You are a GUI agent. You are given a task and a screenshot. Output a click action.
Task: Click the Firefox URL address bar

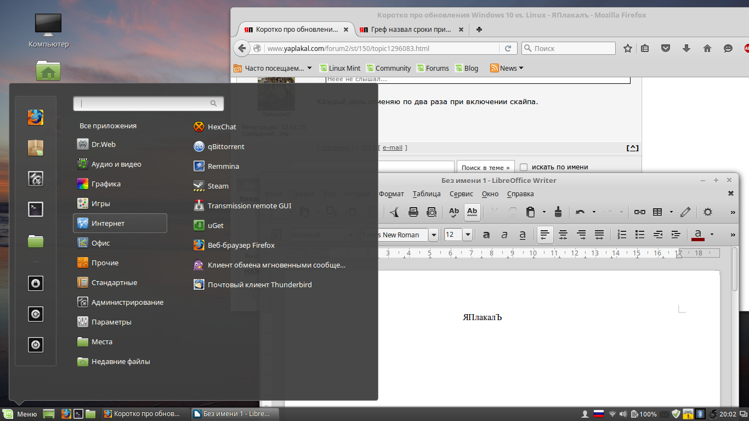point(382,48)
